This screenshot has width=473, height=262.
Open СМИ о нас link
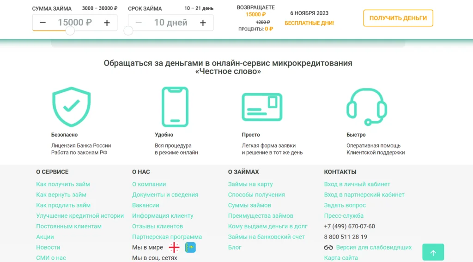[51, 258]
